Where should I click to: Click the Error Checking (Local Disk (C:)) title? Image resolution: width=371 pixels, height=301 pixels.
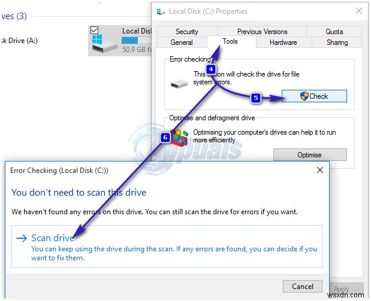(x=59, y=171)
